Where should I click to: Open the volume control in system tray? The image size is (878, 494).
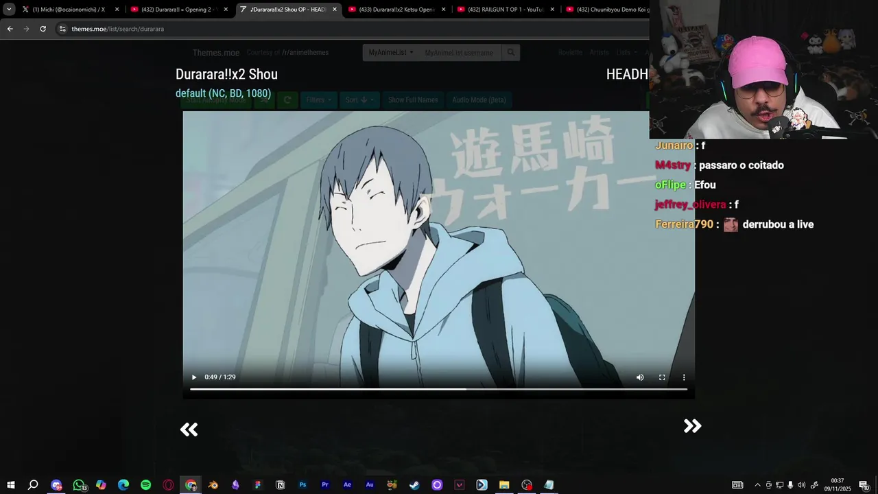801,485
